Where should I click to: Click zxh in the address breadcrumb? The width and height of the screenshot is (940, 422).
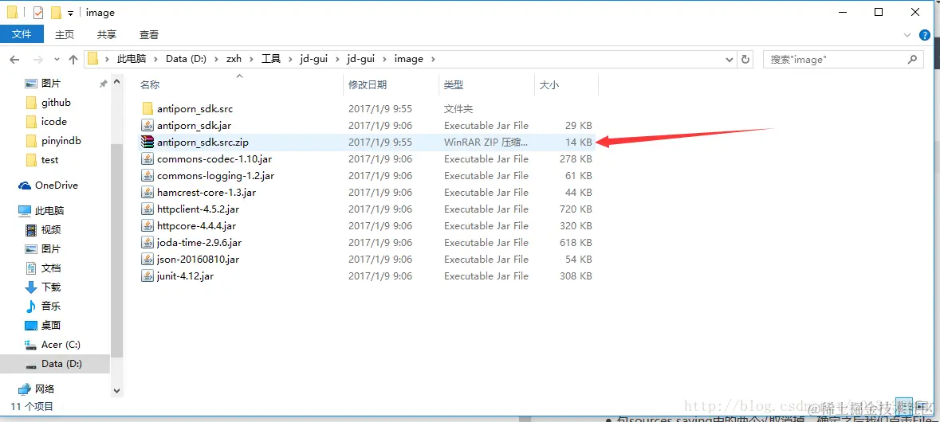coord(234,59)
